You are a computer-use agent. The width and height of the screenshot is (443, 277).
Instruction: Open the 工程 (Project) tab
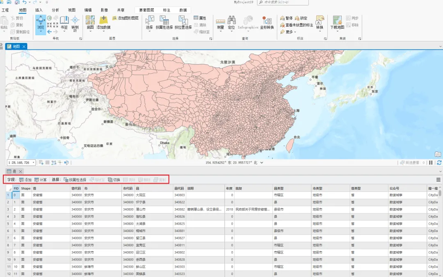pyautogui.click(x=5, y=10)
